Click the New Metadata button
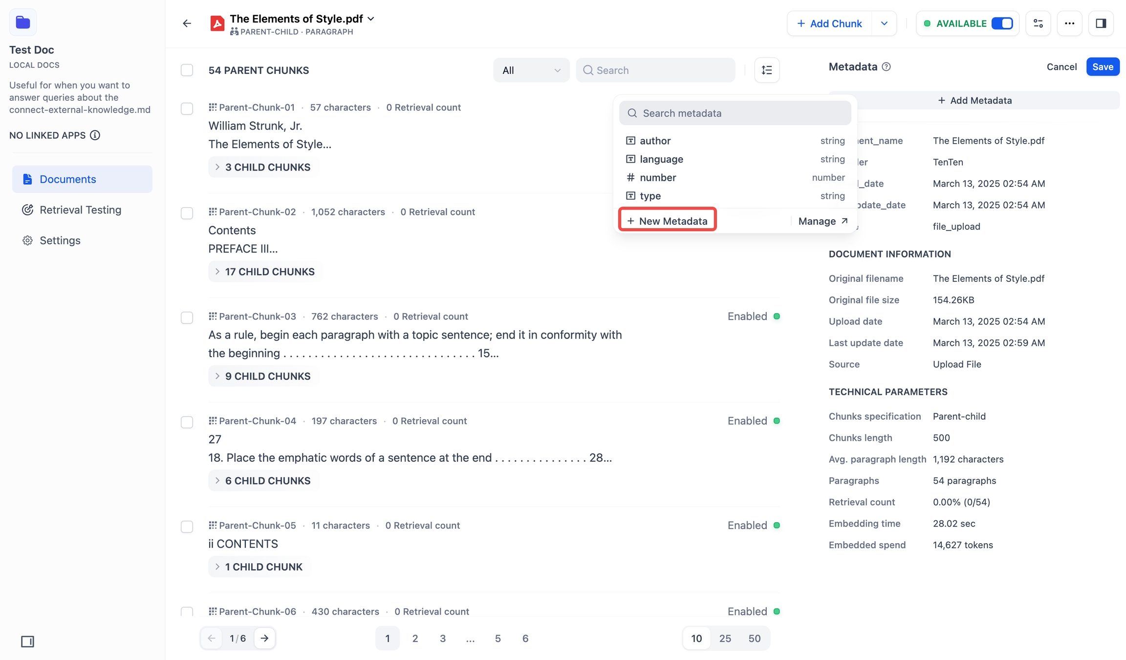This screenshot has width=1126, height=660. click(667, 221)
